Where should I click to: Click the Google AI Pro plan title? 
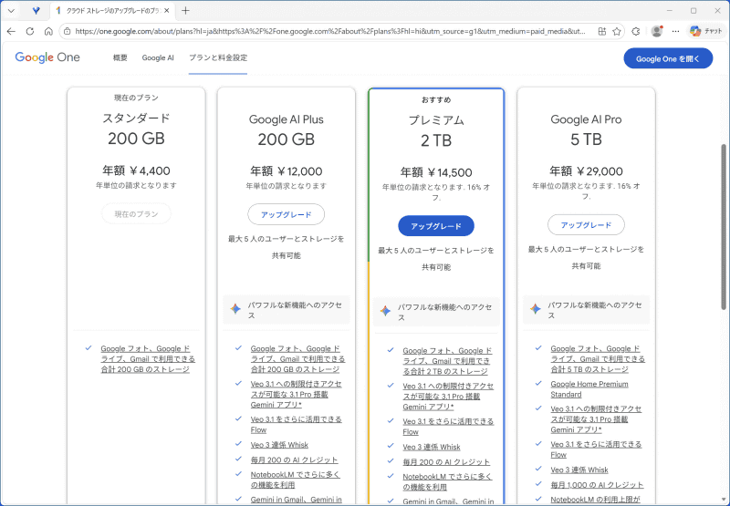pos(586,119)
